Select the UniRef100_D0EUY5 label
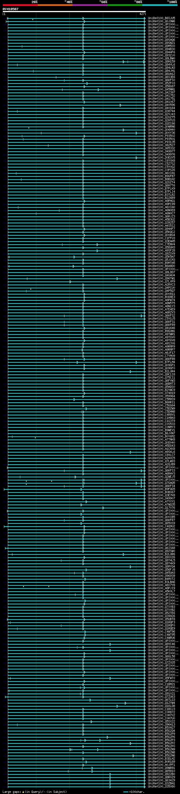 (x=161, y=157)
